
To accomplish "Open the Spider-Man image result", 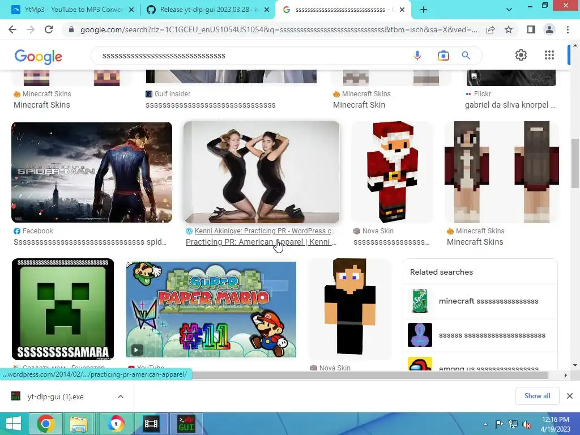I will pos(92,172).
